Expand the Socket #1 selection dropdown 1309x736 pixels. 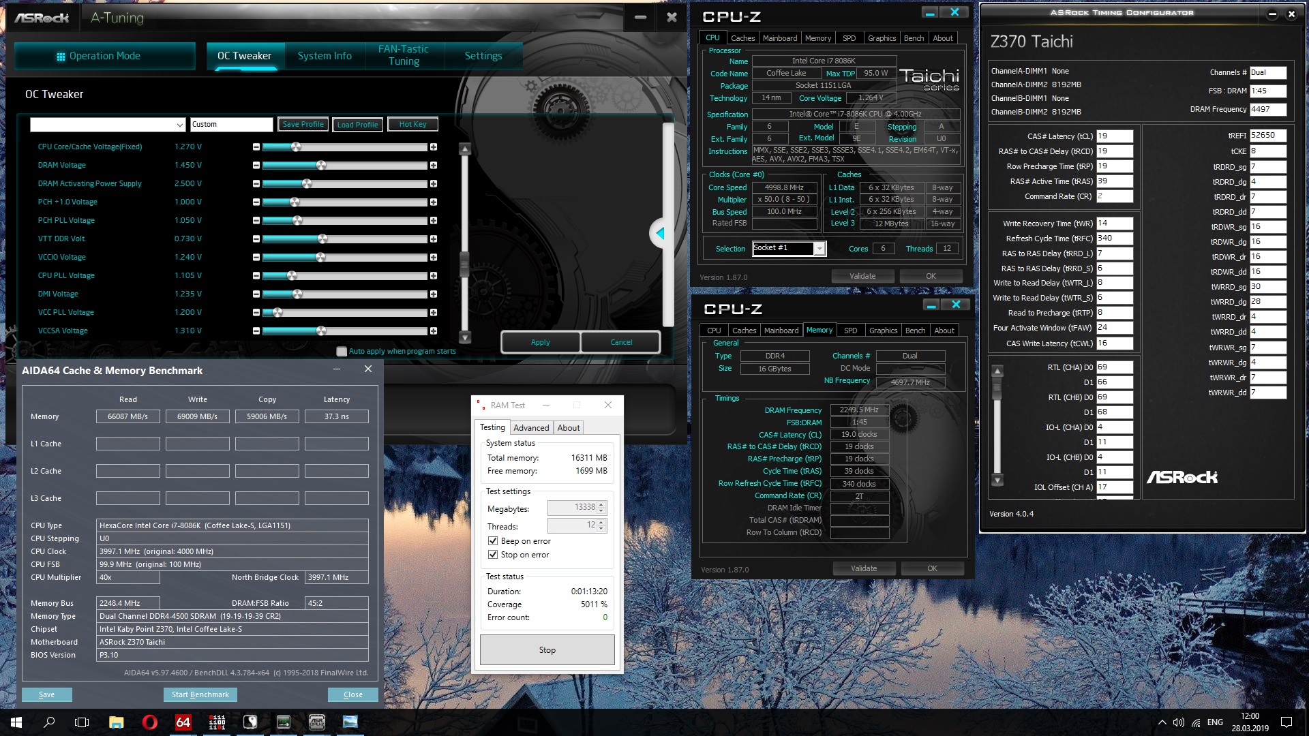point(819,249)
